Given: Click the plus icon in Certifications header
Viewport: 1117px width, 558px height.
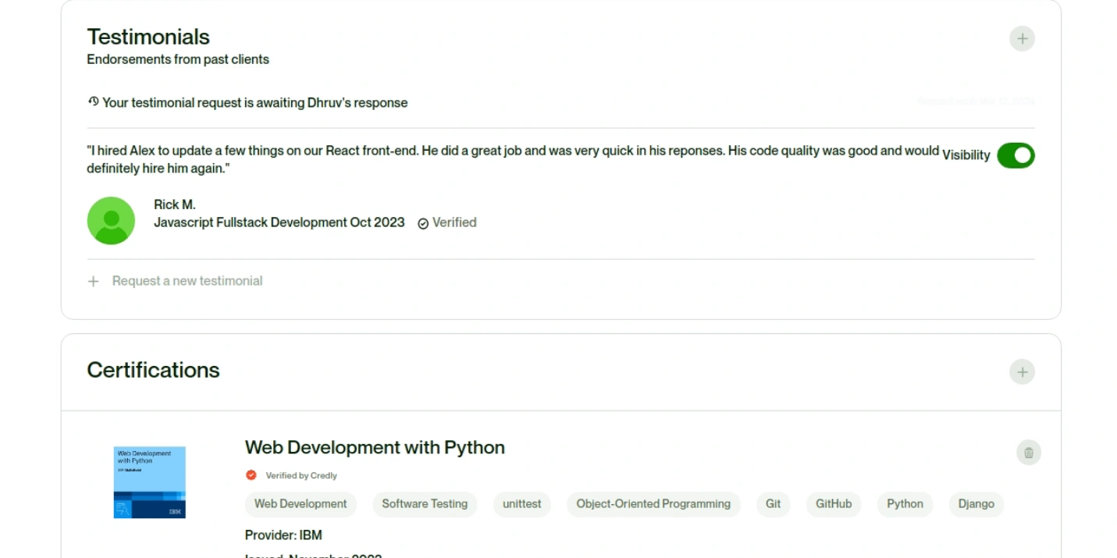Looking at the screenshot, I should pyautogui.click(x=1022, y=371).
